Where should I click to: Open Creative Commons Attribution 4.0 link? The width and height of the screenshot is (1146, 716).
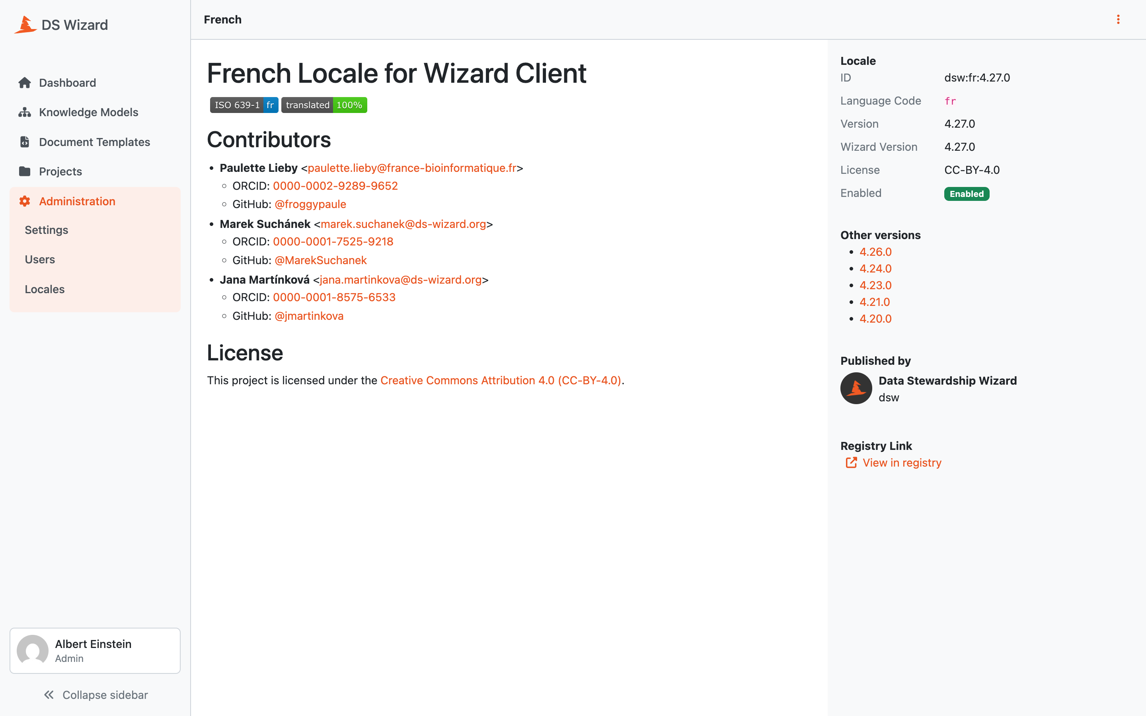click(x=501, y=380)
